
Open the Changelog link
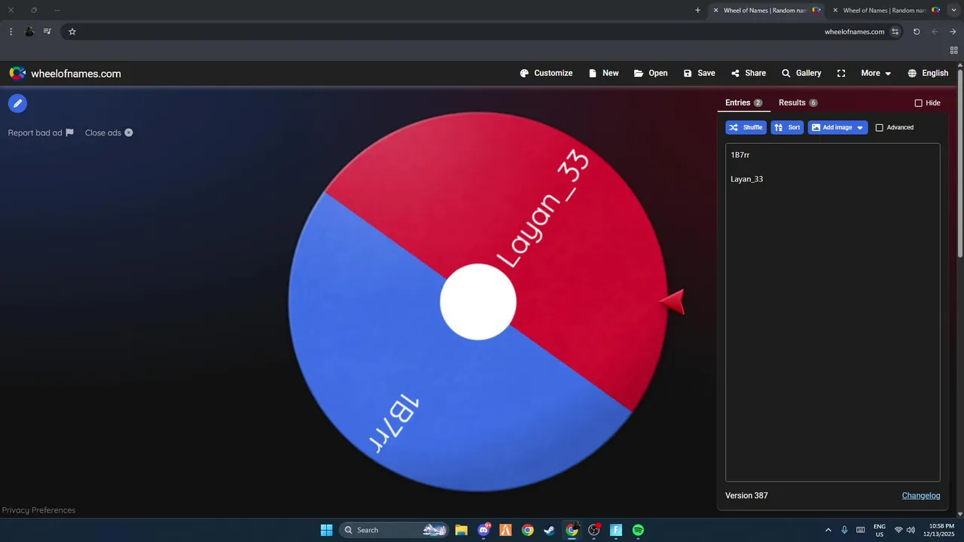coord(921,495)
